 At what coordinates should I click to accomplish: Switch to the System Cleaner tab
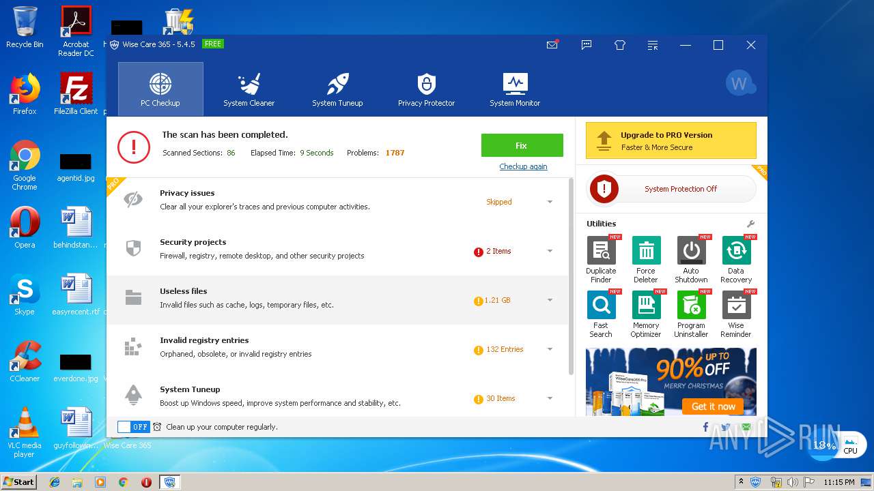click(249, 89)
